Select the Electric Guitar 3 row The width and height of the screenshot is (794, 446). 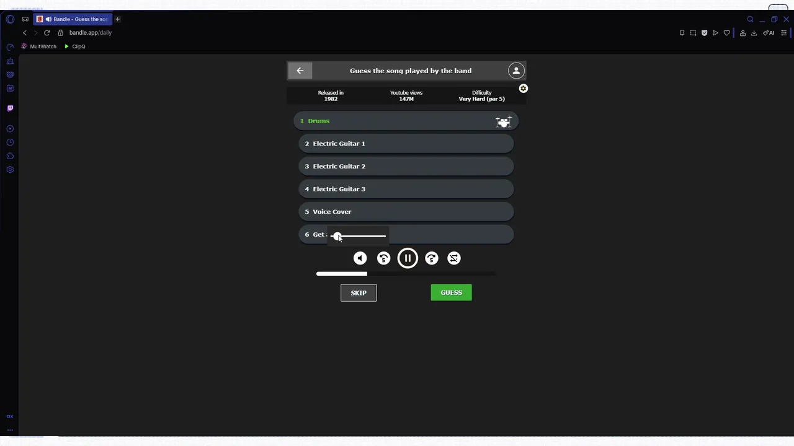click(x=406, y=189)
